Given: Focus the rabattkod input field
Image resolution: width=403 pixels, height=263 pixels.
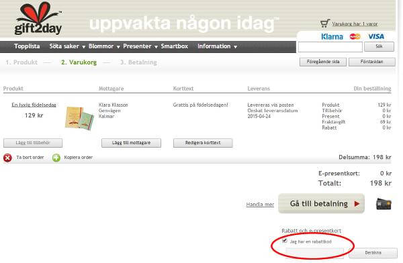Looking at the screenshot, I should 315,253.
